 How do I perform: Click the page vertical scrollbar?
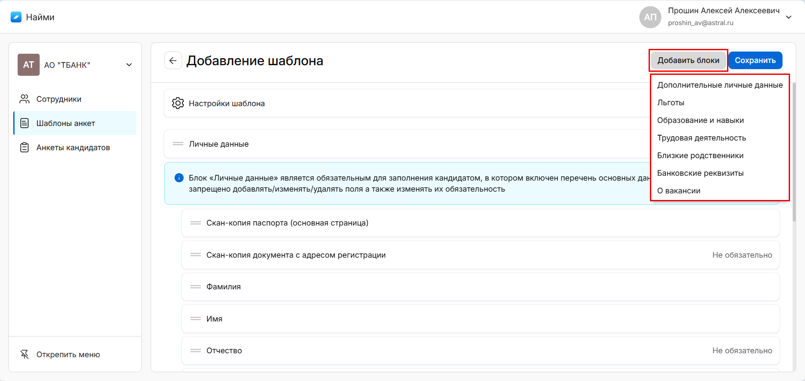pos(794,154)
